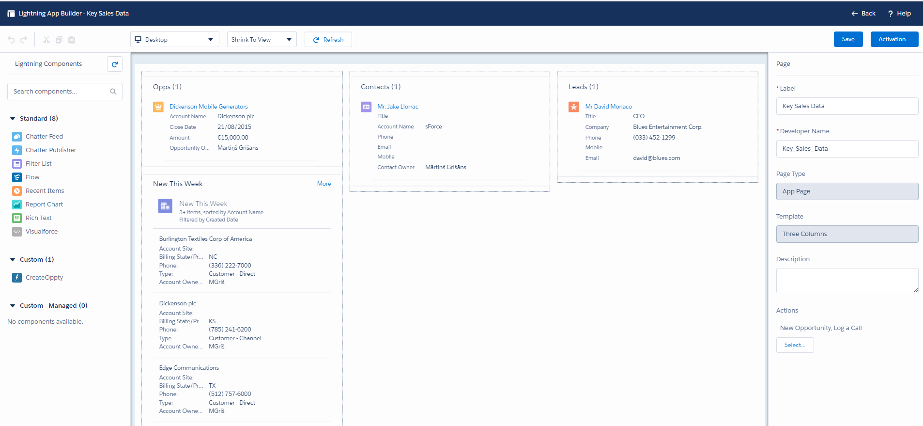923x426 pixels.
Task: Select the Chatter Feed component
Action: tap(44, 137)
